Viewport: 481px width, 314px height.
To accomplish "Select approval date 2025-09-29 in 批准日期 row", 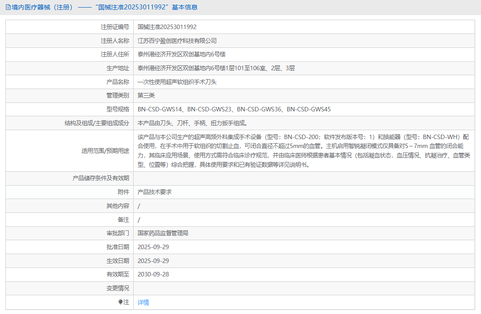I will click(x=153, y=247).
